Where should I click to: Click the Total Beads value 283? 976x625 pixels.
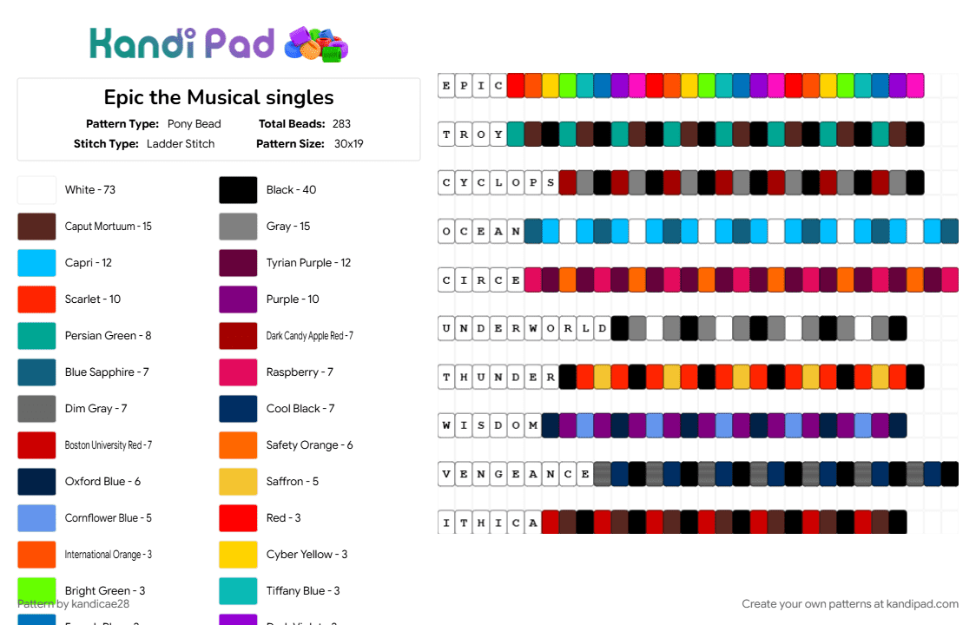pyautogui.click(x=341, y=124)
